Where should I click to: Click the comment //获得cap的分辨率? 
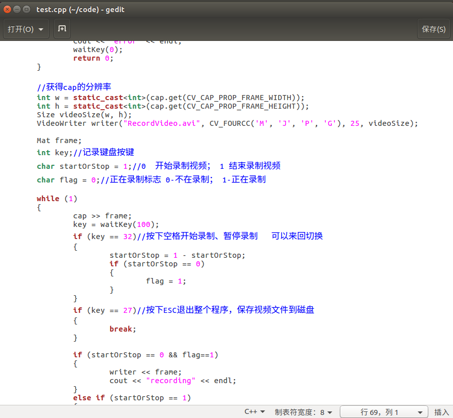pos(74,87)
